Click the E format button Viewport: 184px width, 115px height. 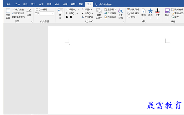(x=67, y=17)
